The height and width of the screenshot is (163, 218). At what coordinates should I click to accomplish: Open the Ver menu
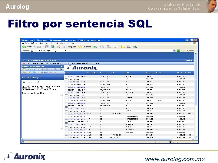point(41,43)
